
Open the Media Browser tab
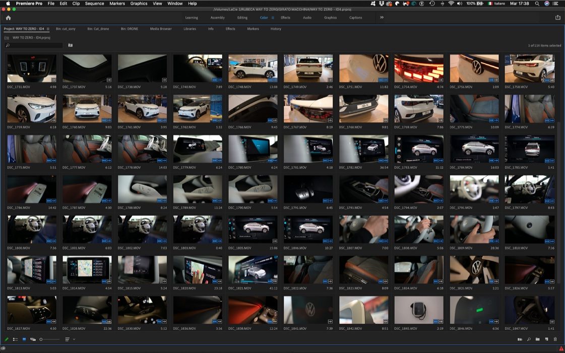click(x=161, y=29)
